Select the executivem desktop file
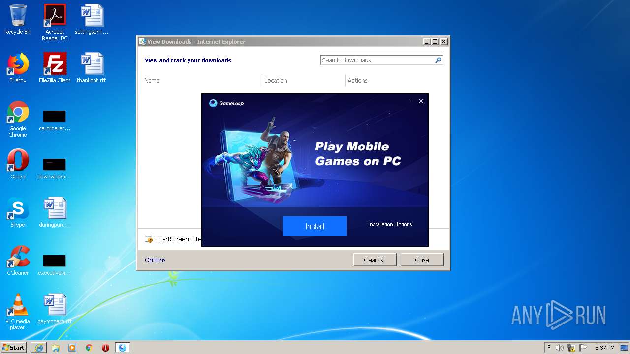Viewport: 630px width, 354px height. tap(55, 265)
